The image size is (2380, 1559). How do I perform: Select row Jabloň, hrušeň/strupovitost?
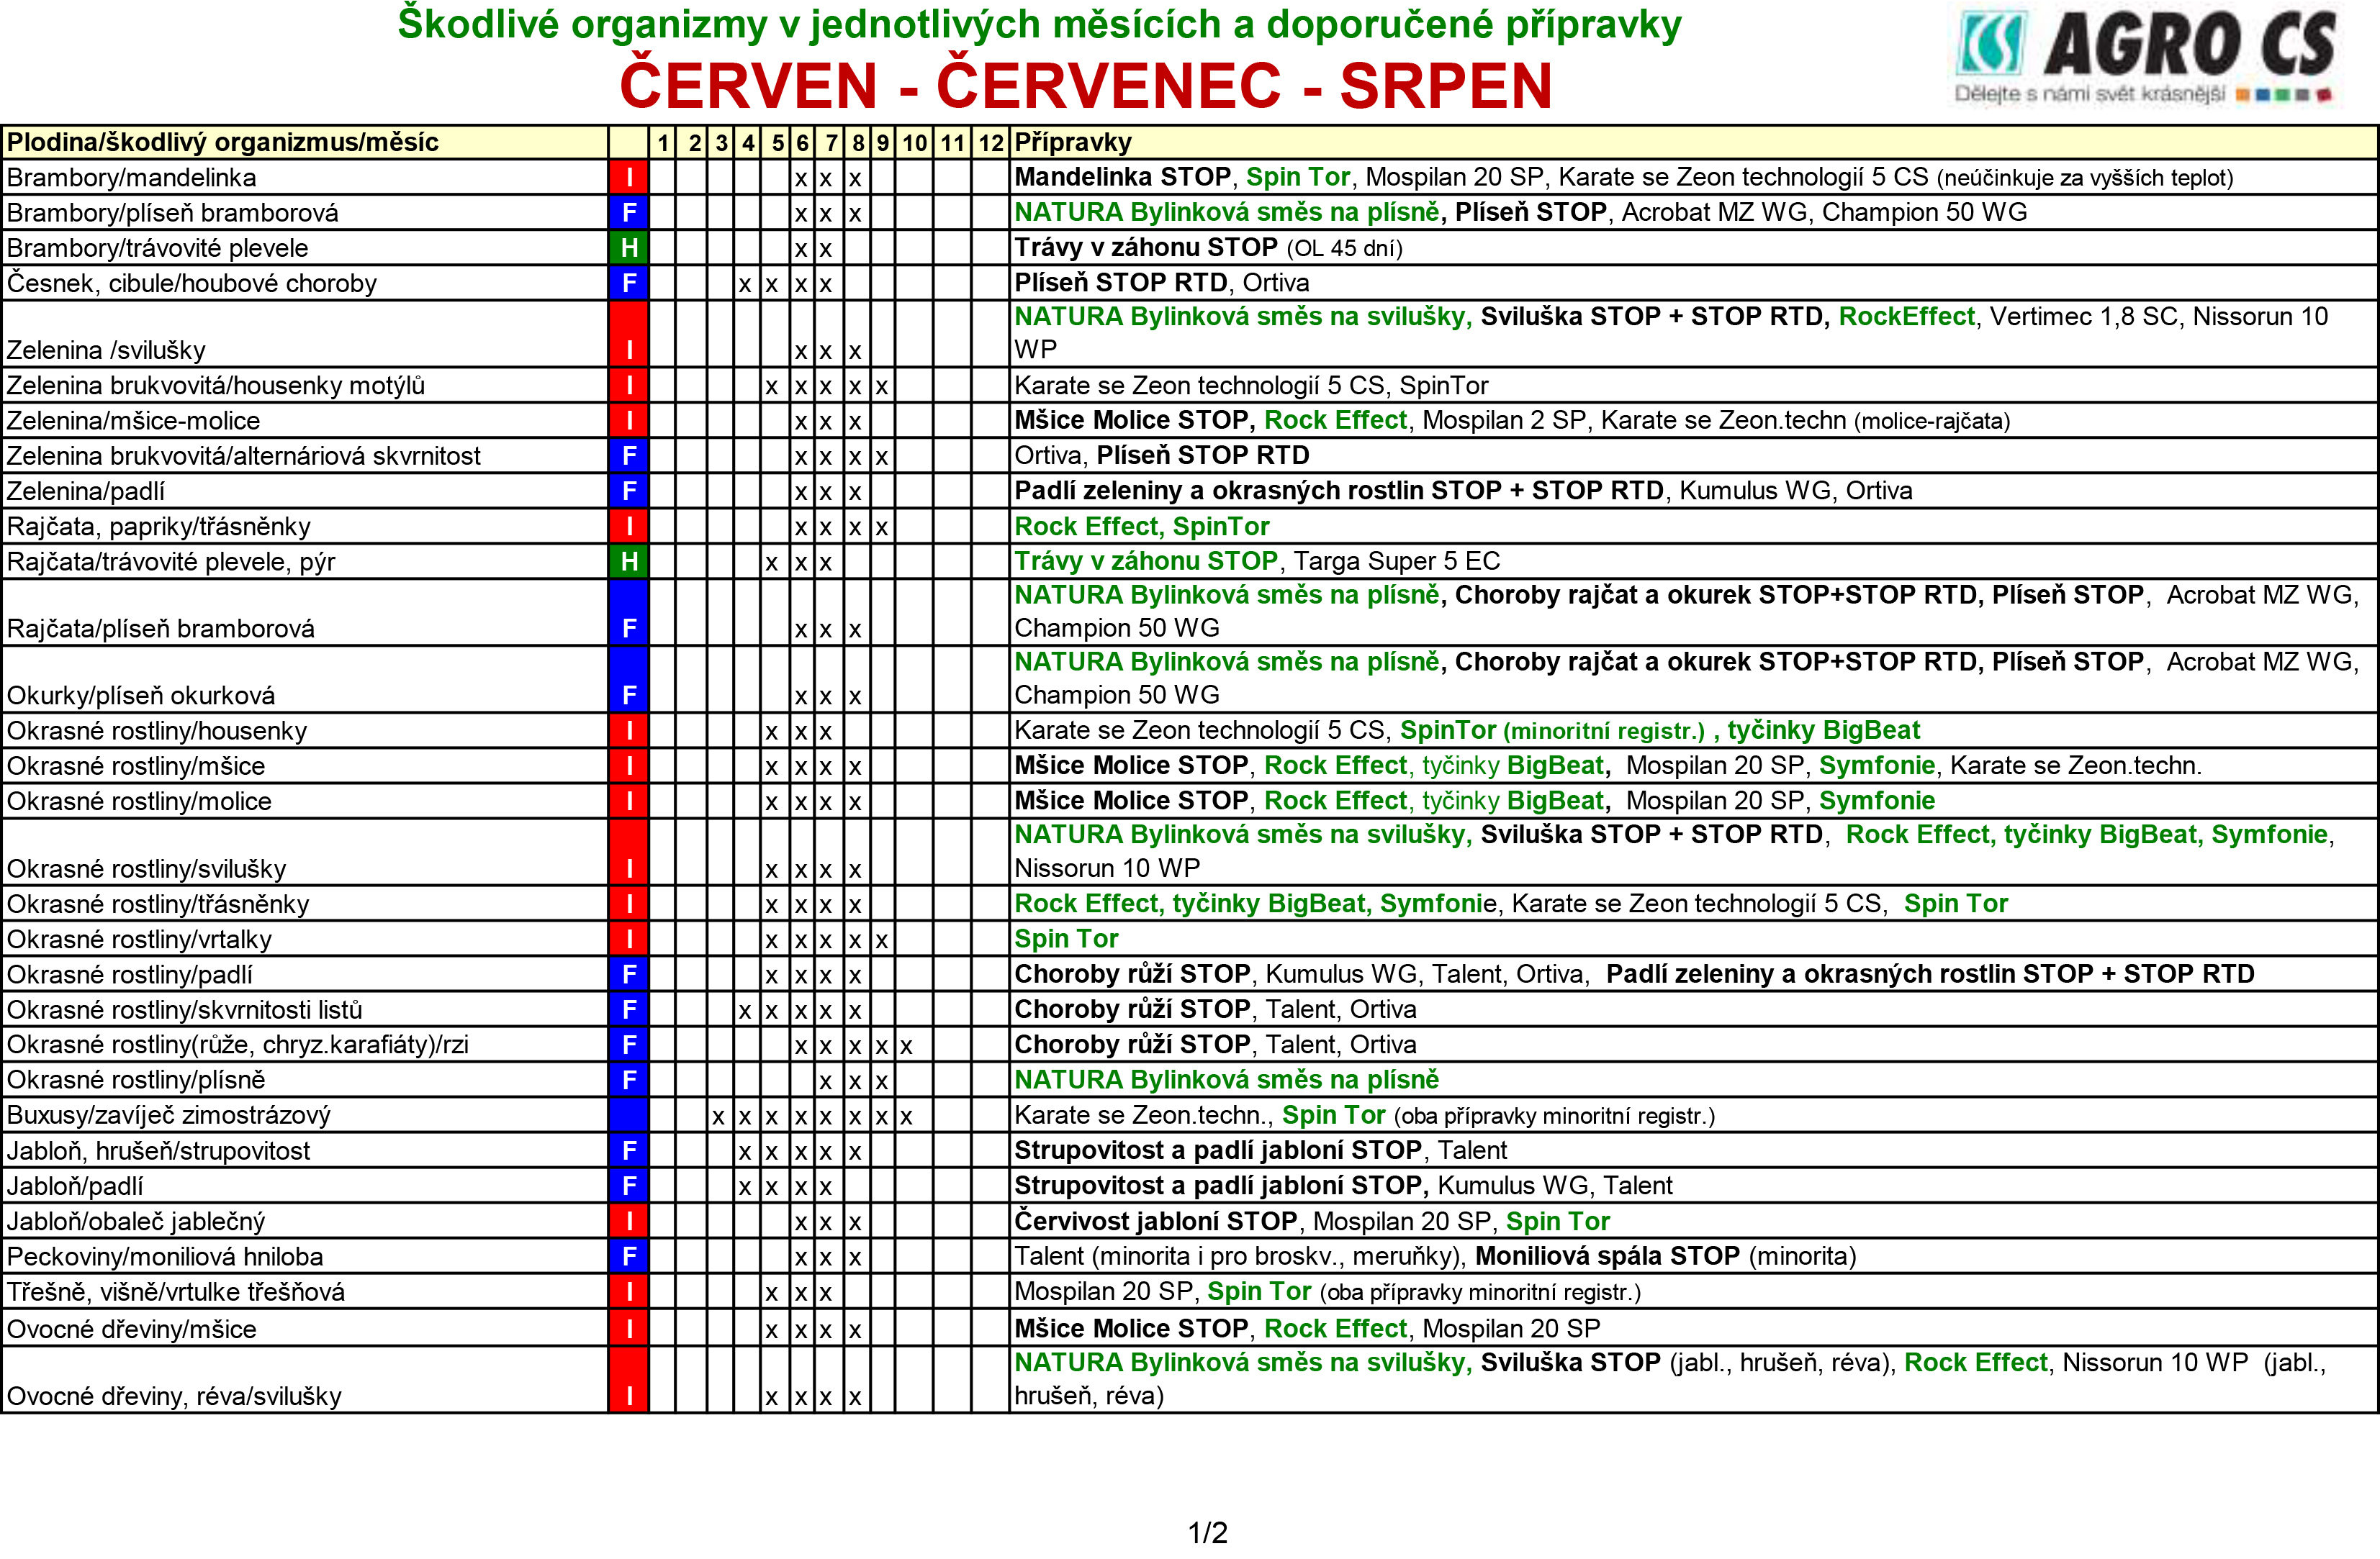coord(1189,1150)
